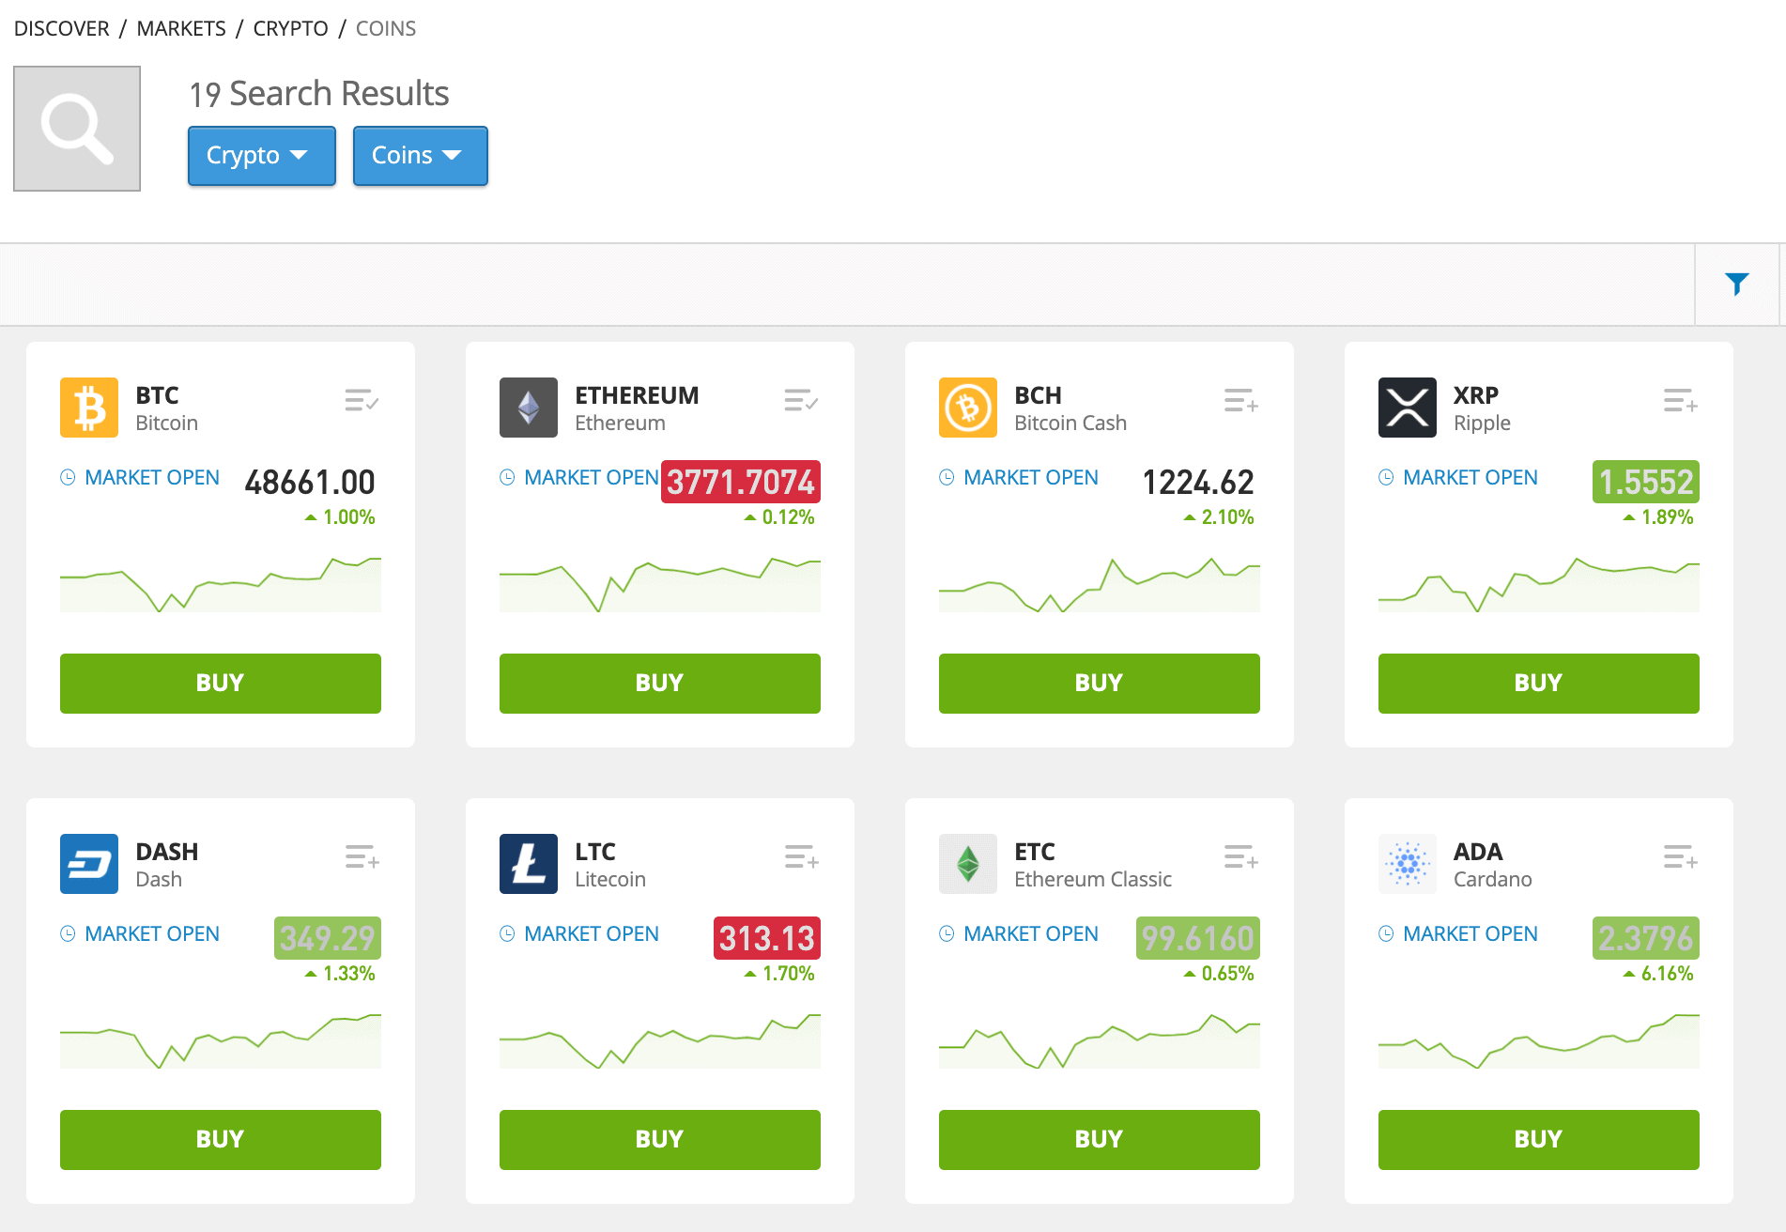Click the Ethereum logo icon
This screenshot has width=1786, height=1232.
point(529,408)
